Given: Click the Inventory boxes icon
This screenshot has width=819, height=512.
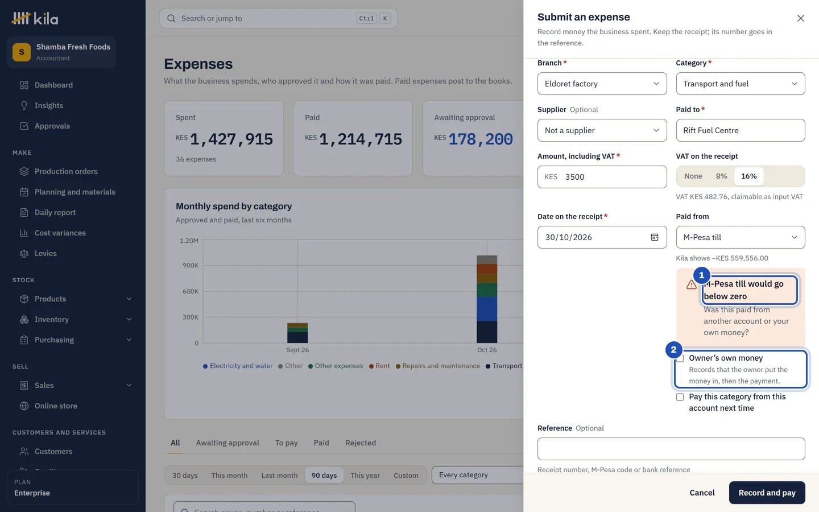Looking at the screenshot, I should [24, 320].
